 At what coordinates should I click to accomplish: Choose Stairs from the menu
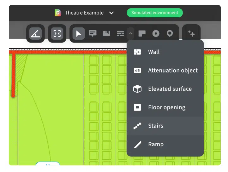point(165,126)
